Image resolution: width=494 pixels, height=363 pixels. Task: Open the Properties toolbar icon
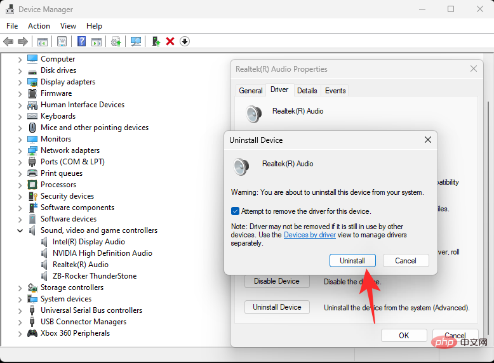[x=62, y=41]
